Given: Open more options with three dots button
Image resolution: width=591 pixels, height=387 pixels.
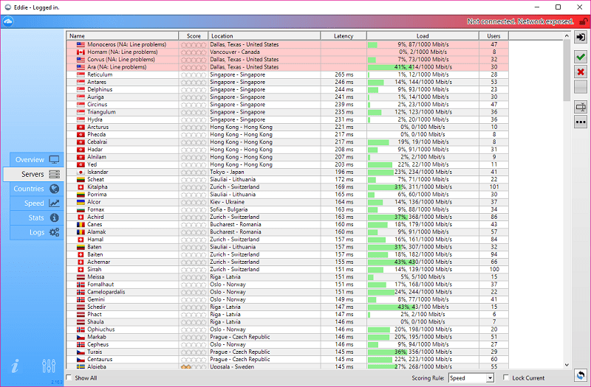Looking at the screenshot, I should 581,122.
